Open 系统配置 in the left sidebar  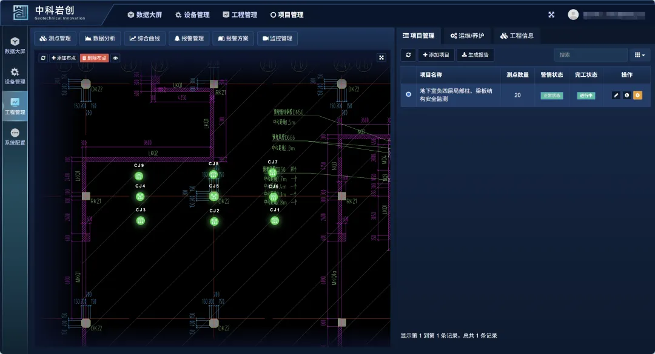(x=15, y=137)
